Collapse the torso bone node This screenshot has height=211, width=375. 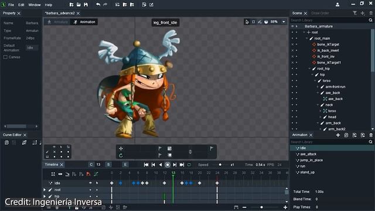[315, 81]
